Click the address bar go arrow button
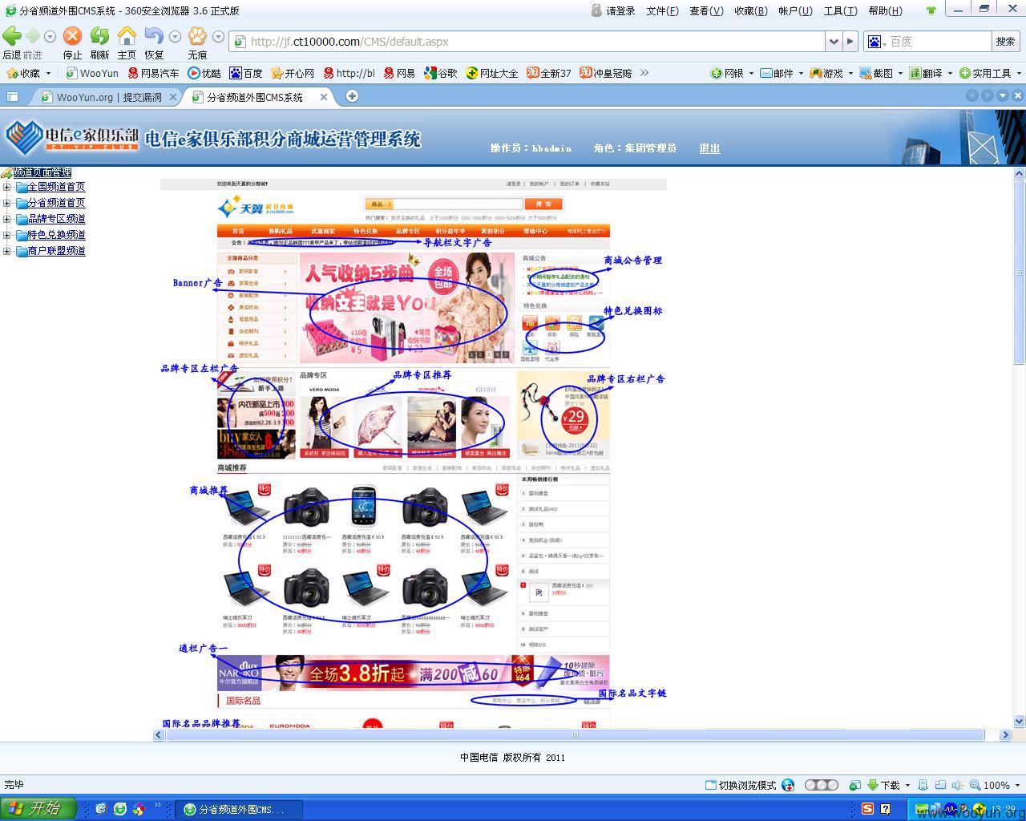1026x821 pixels. 850,42
